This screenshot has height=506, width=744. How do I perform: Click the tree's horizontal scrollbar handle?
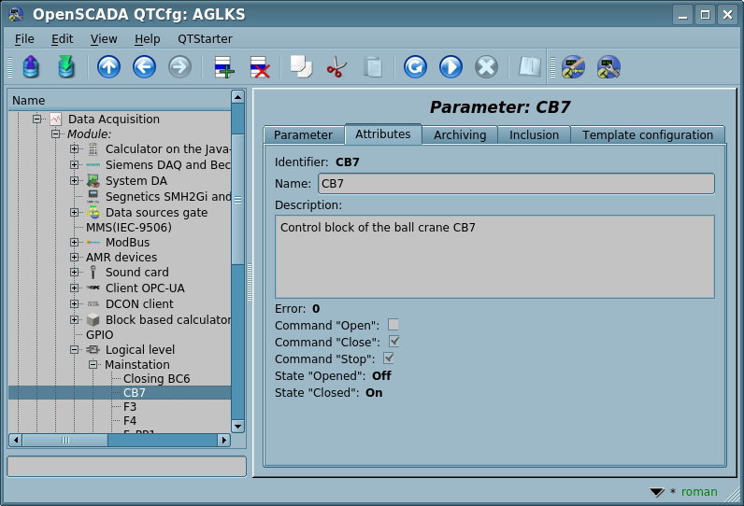tap(65, 440)
